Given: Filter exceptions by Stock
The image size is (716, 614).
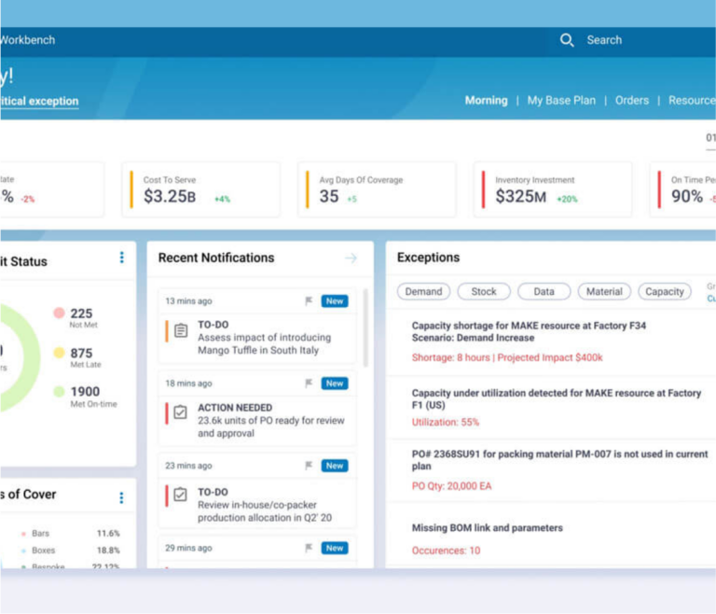Looking at the screenshot, I should [484, 292].
